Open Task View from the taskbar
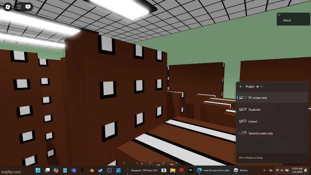This screenshot has height=175, width=311. tap(47, 170)
